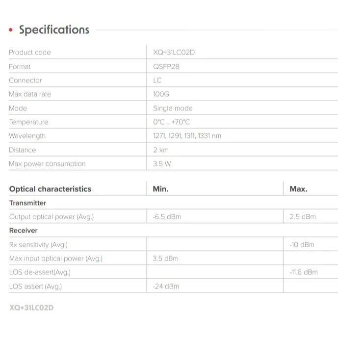The image size is (338, 338).
Task: Click the Specifications heading
Action: [x=54, y=30]
